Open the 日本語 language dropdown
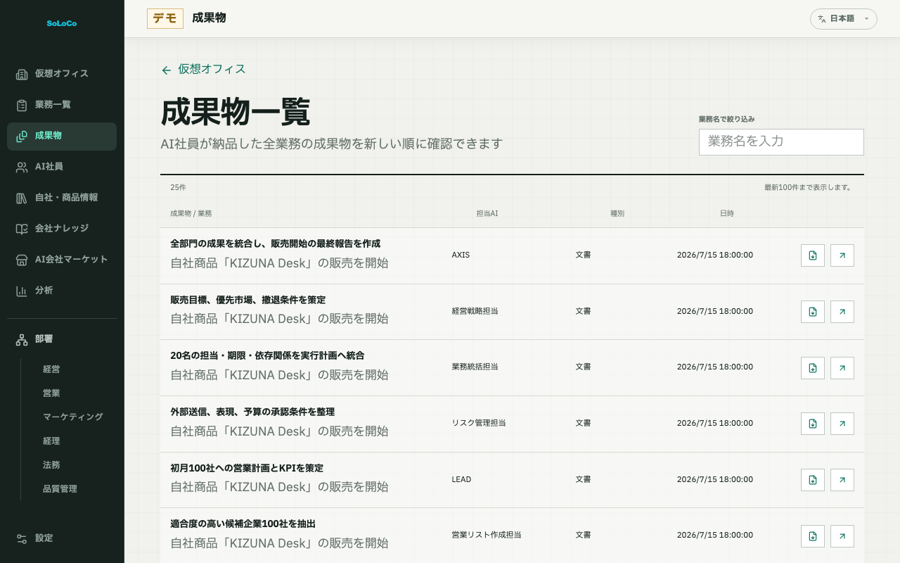The image size is (900, 563). (x=844, y=19)
